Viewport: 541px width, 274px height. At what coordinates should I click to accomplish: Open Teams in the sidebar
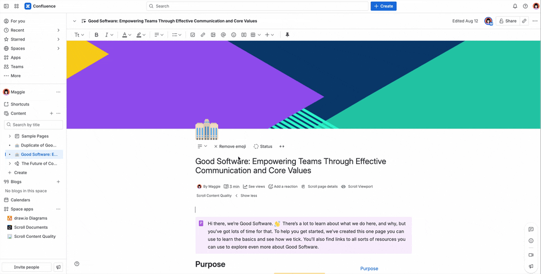click(17, 67)
